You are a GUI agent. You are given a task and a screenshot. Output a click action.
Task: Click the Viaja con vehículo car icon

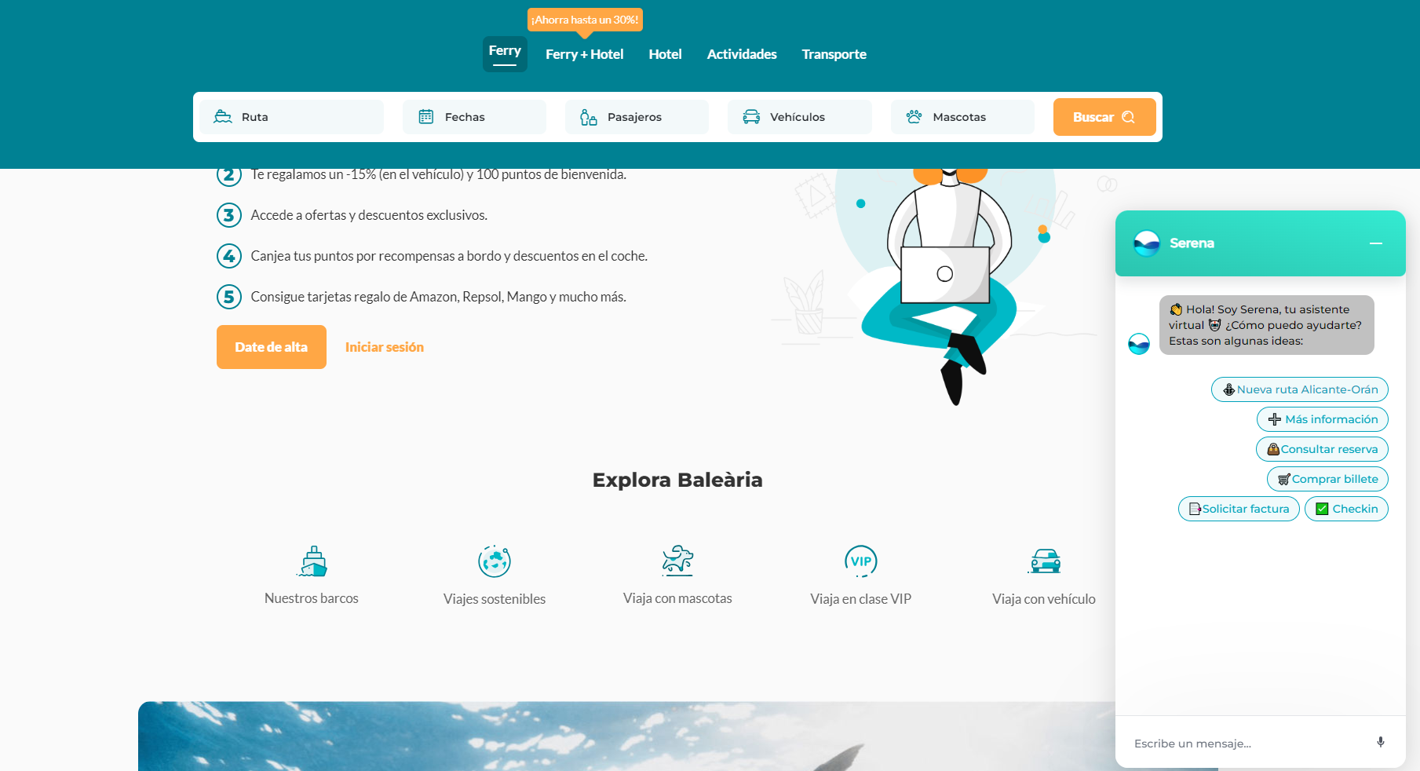tap(1045, 561)
